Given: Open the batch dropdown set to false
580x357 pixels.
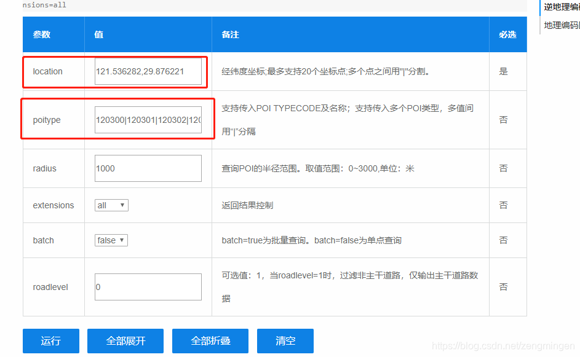Looking at the screenshot, I should (111, 240).
